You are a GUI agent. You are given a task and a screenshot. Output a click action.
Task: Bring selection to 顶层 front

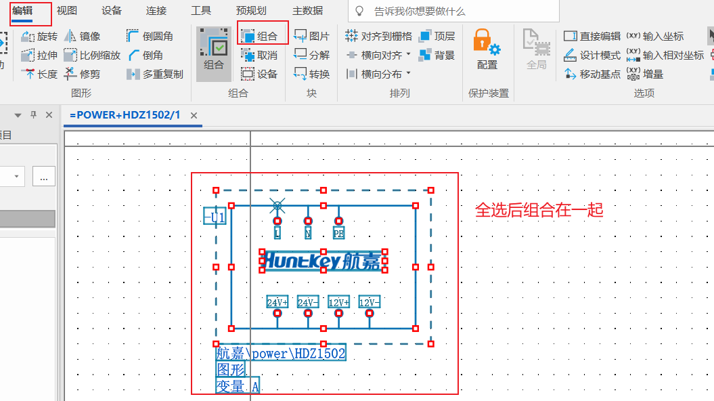point(437,37)
